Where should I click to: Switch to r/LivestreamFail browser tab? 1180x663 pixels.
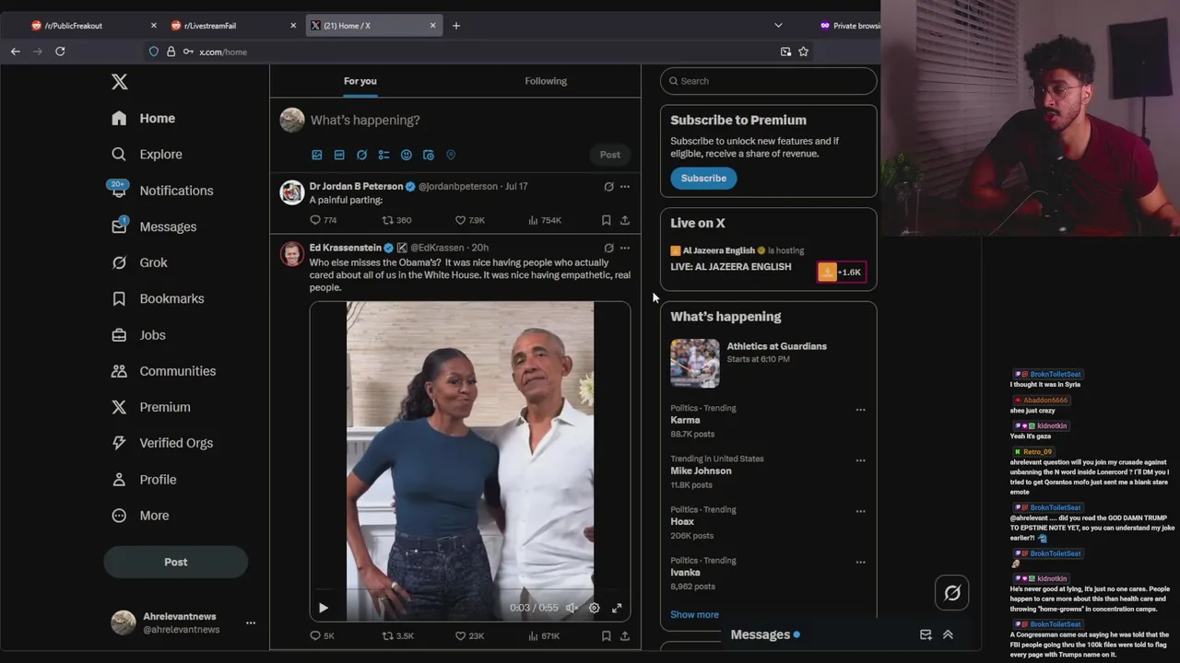click(231, 26)
